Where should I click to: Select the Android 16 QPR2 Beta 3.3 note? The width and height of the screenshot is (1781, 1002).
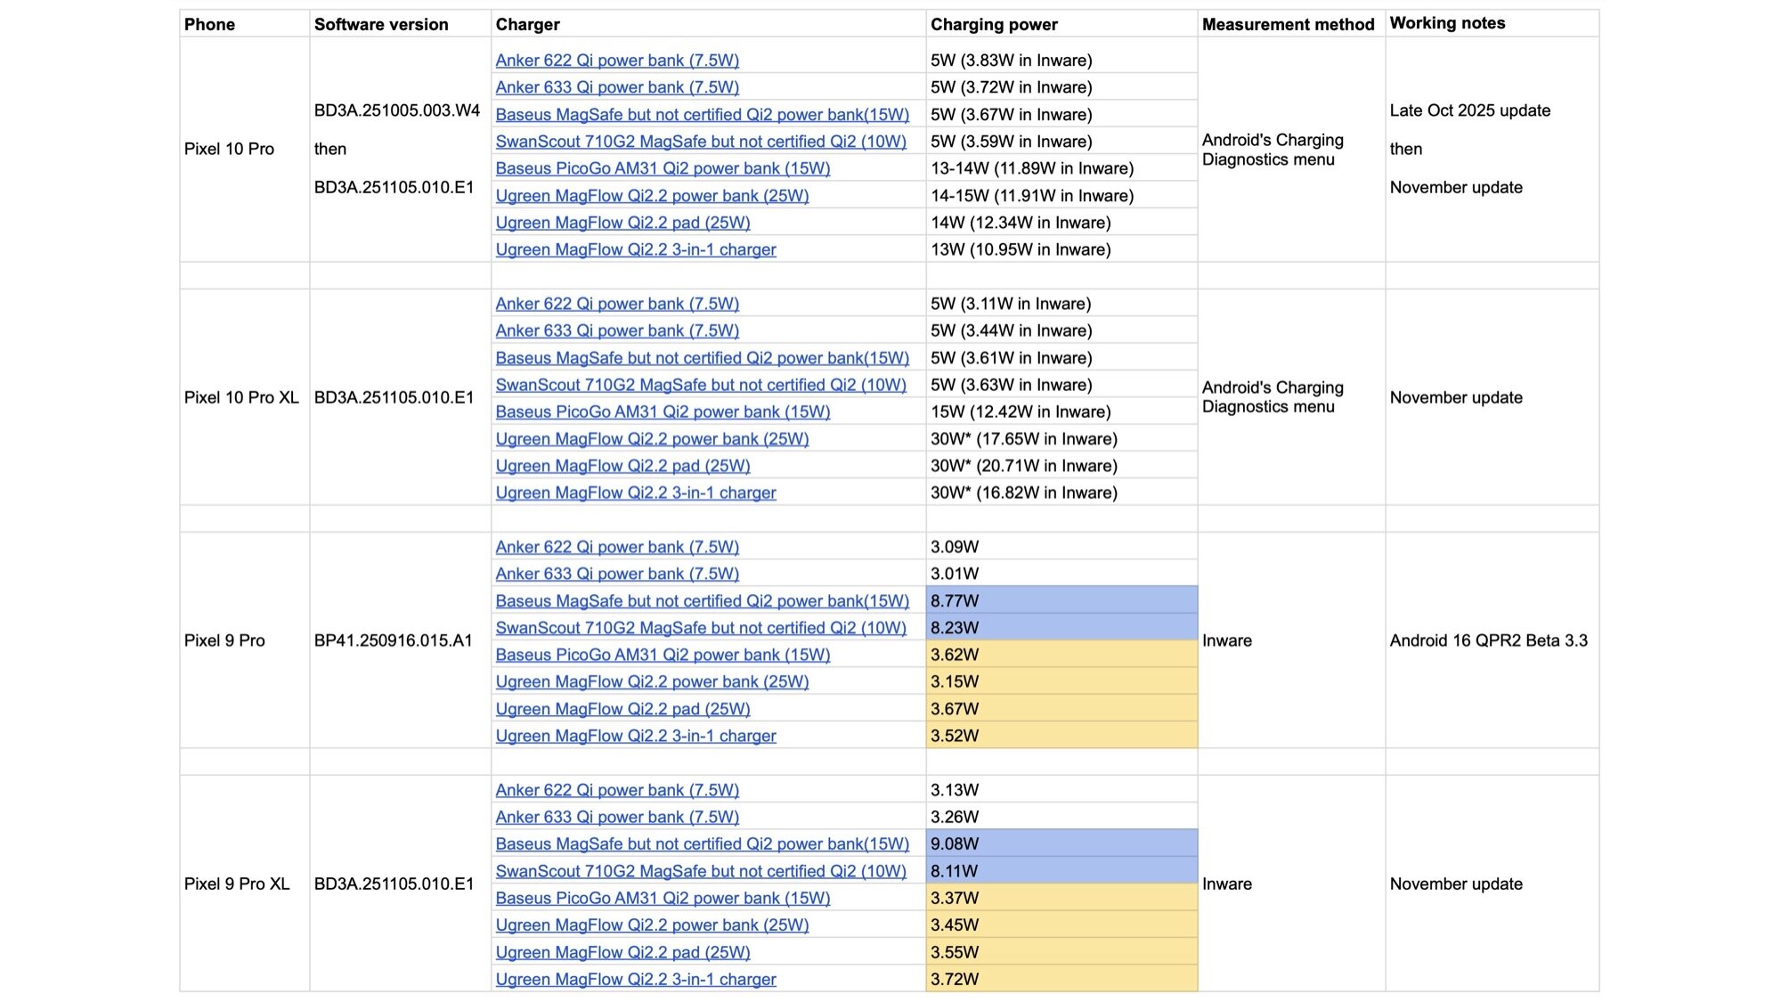click(1488, 640)
